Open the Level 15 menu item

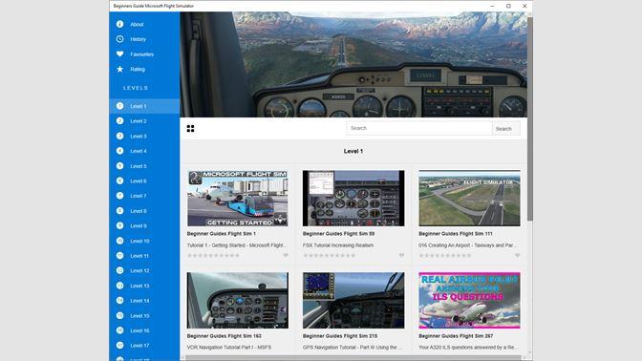[144, 315]
